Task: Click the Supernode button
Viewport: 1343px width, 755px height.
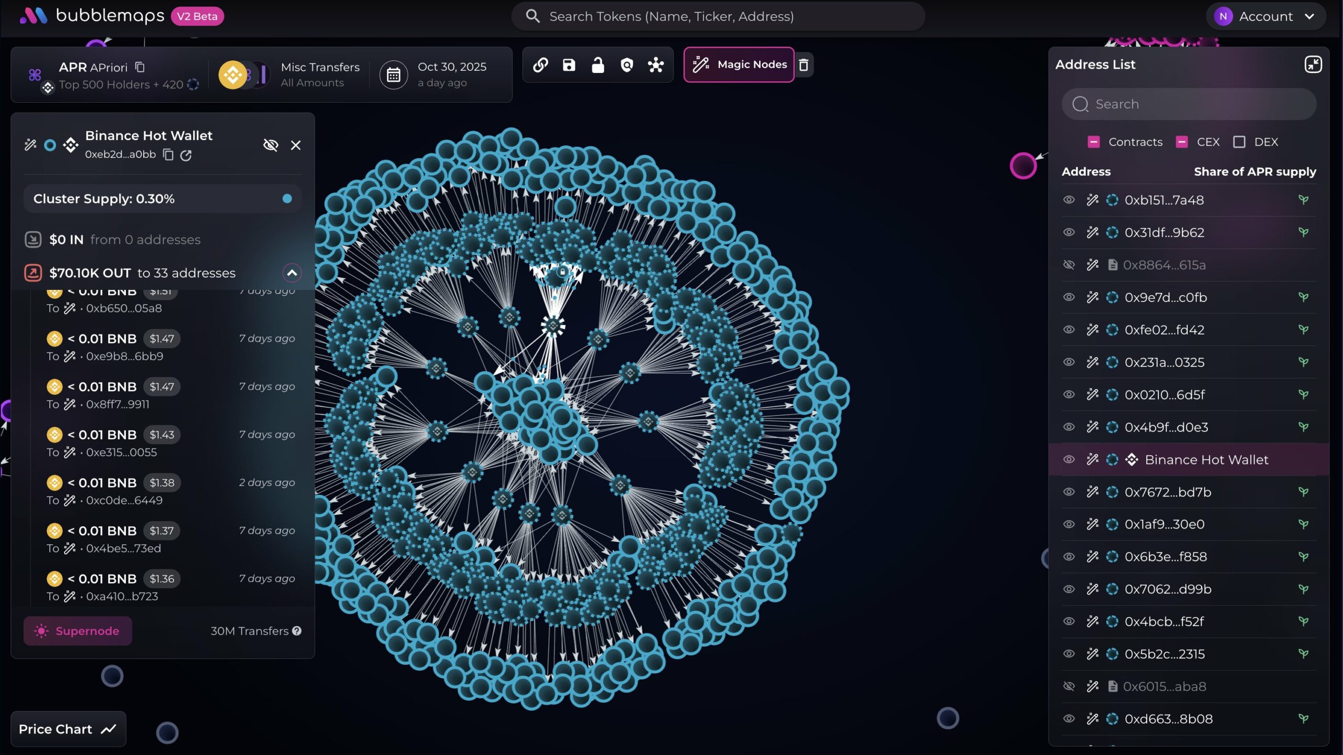Action: [x=78, y=631]
